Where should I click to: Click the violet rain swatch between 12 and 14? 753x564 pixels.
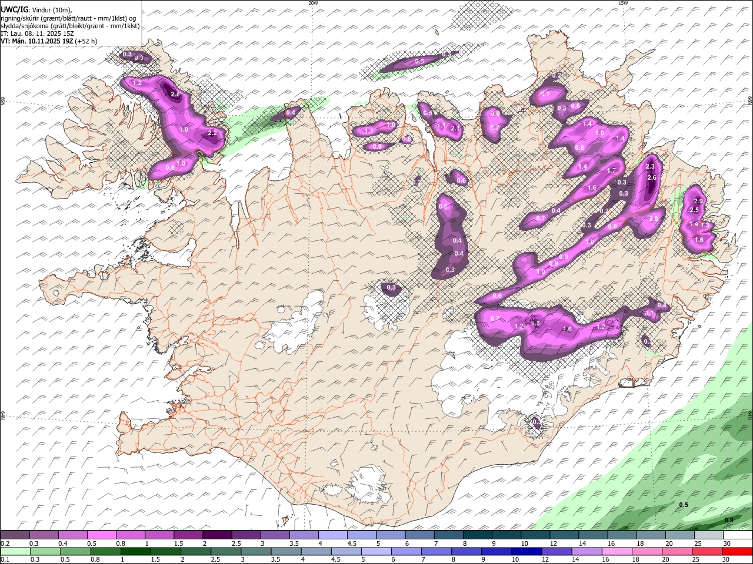(556, 551)
